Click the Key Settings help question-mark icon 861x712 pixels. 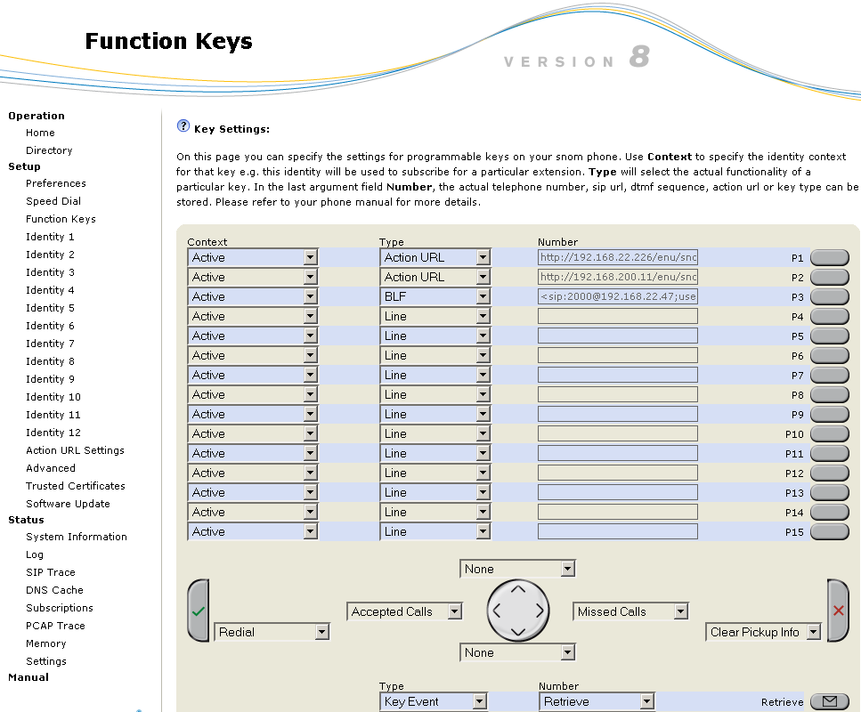[183, 126]
